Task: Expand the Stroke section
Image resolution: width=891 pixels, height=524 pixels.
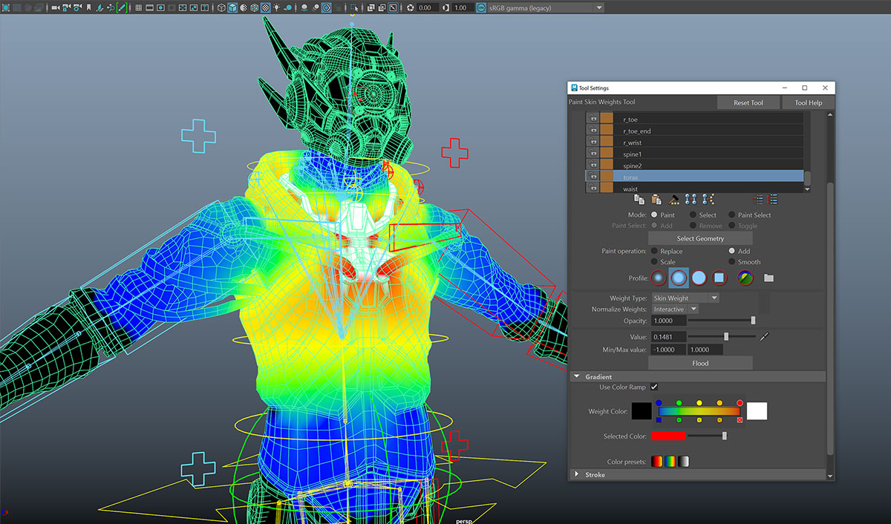Action: pyautogui.click(x=577, y=474)
